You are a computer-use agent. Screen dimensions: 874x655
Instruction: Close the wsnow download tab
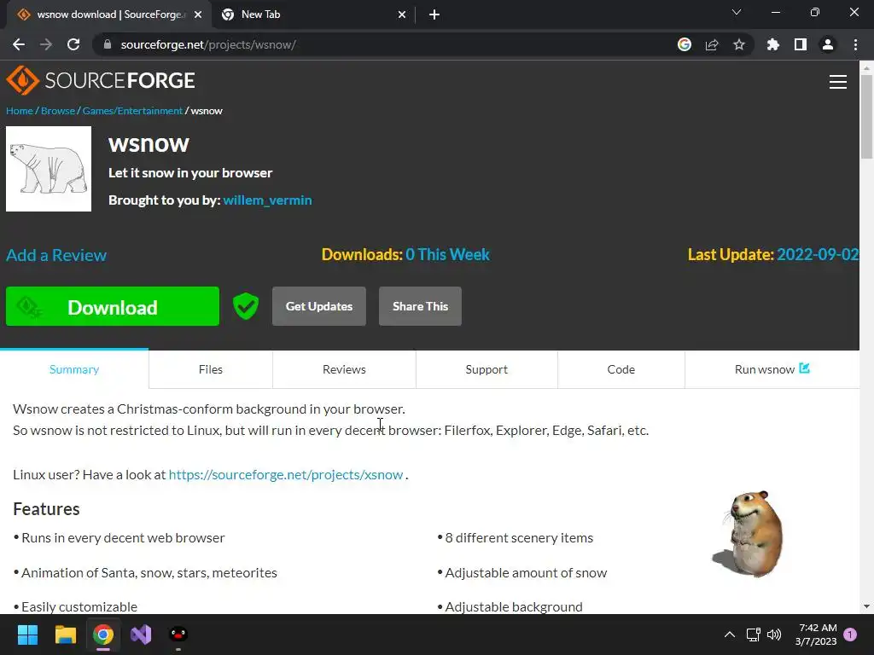198,15
